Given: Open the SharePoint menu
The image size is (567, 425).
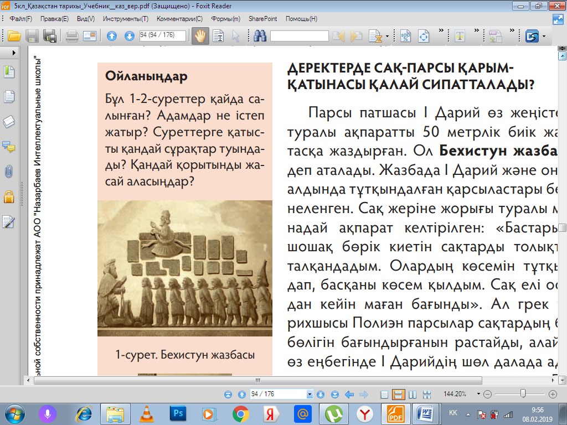Looking at the screenshot, I should pyautogui.click(x=262, y=19).
